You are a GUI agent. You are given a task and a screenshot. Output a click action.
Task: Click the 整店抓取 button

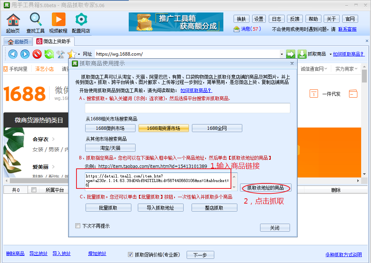(x=214, y=208)
